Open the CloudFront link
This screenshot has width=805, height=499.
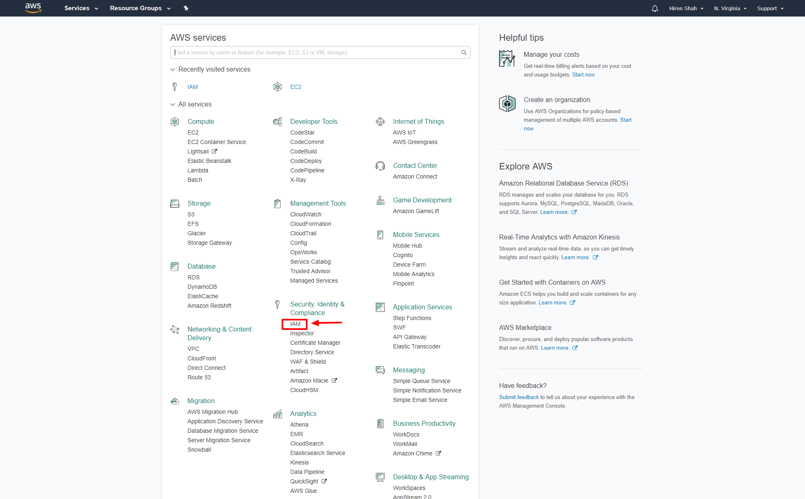(x=201, y=358)
